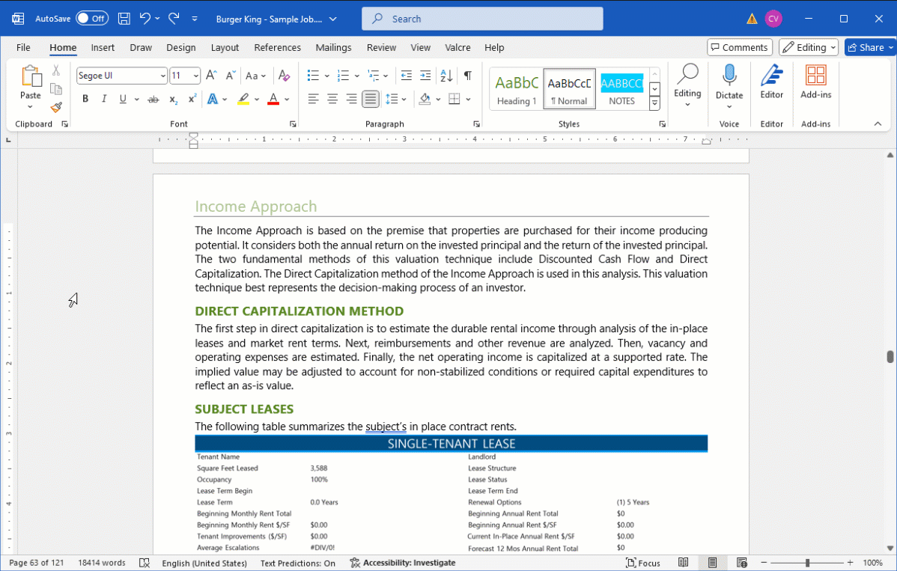The height and width of the screenshot is (571, 897).
Task: Click the warning alert icon in title bar
Action: [752, 19]
